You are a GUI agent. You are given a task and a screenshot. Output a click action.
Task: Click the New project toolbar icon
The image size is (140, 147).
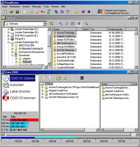point(5,12)
